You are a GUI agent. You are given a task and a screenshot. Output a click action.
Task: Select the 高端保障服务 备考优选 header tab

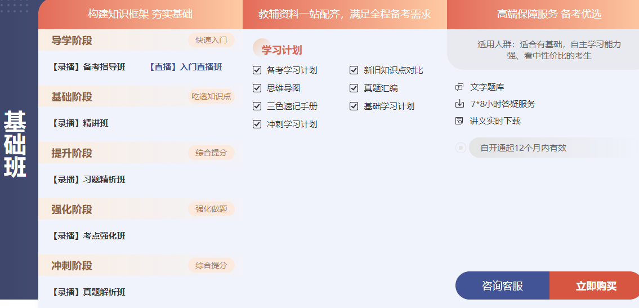(x=542, y=15)
